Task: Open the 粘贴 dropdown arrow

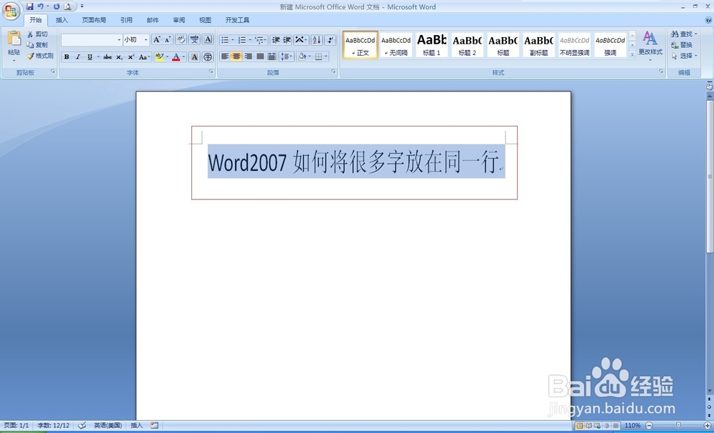Action: coord(14,60)
